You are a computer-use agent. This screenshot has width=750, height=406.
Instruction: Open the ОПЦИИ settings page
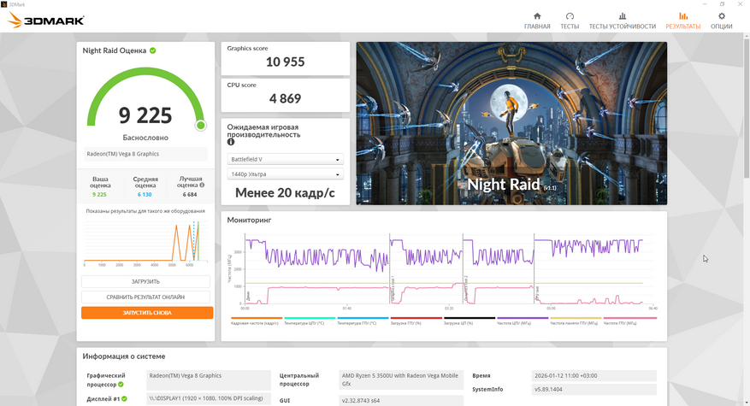click(721, 21)
